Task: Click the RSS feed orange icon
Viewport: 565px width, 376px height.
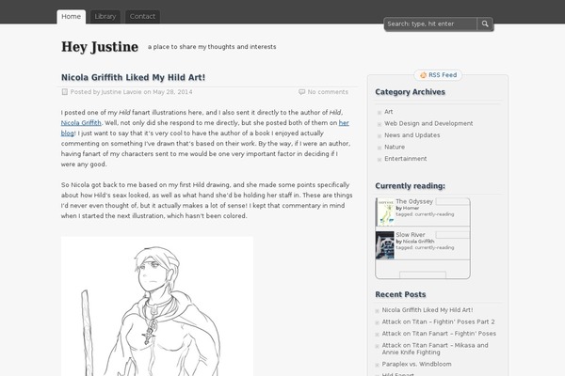Action: click(424, 75)
